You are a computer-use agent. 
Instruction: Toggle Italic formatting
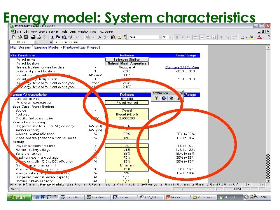point(182,37)
